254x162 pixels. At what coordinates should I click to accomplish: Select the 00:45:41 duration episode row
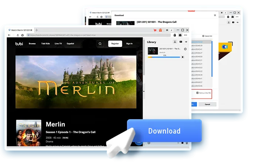pos(201,49)
